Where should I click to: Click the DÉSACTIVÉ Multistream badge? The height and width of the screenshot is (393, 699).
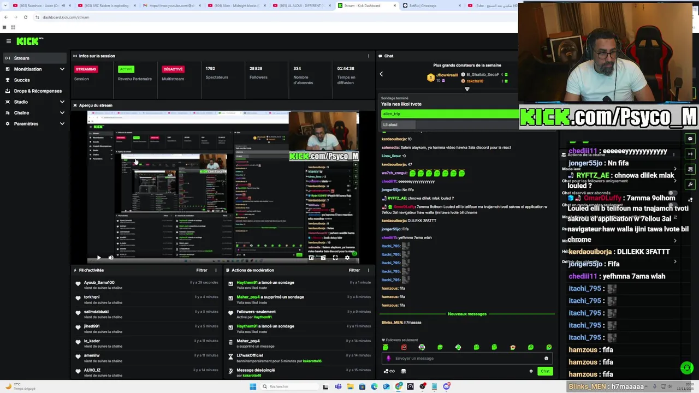click(173, 69)
